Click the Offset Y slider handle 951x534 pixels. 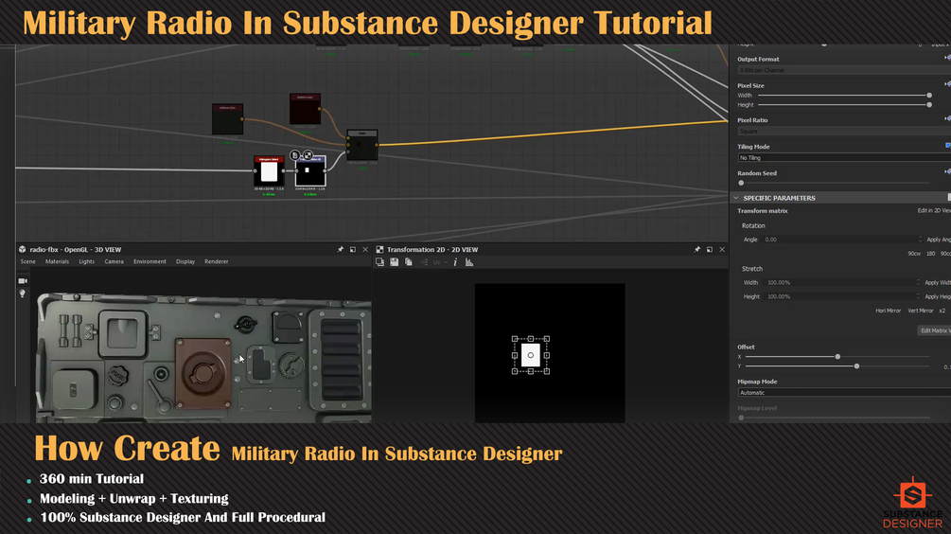(x=856, y=366)
